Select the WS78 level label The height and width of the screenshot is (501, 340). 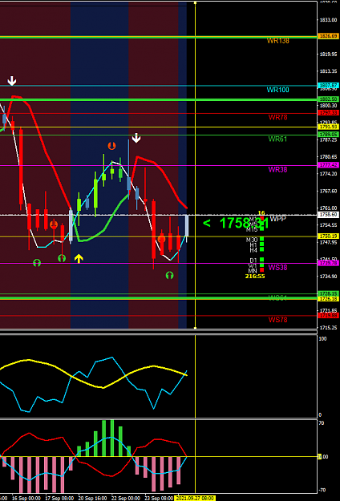click(x=277, y=320)
